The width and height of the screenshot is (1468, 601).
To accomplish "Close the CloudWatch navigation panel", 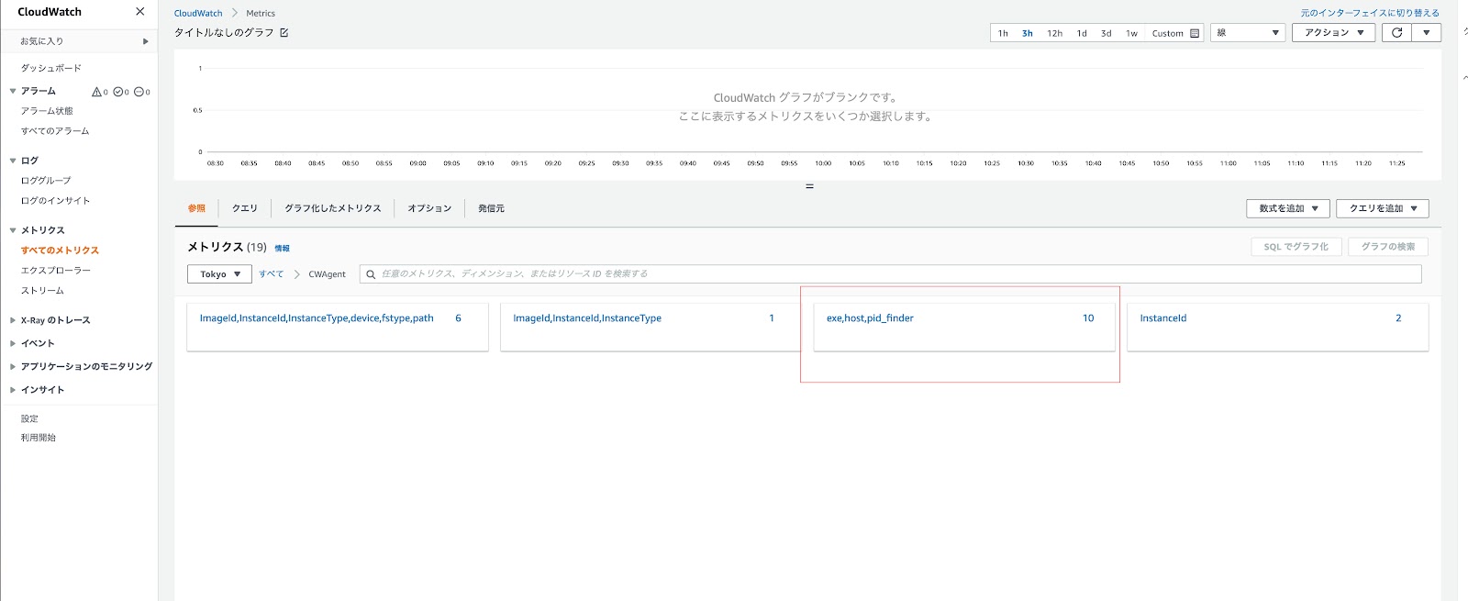I will tap(139, 12).
